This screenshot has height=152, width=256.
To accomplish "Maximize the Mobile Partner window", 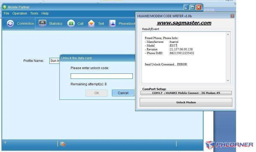I will coord(192,7).
